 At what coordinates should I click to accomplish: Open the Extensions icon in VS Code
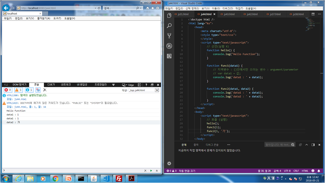pos(169,56)
